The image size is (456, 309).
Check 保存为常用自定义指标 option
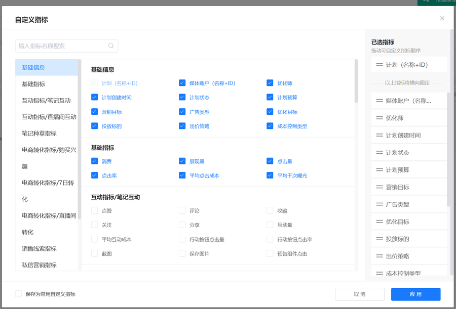pos(19,294)
